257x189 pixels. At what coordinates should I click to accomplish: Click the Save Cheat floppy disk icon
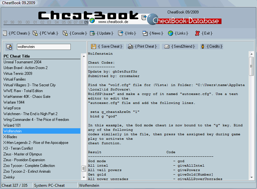(x=93, y=46)
